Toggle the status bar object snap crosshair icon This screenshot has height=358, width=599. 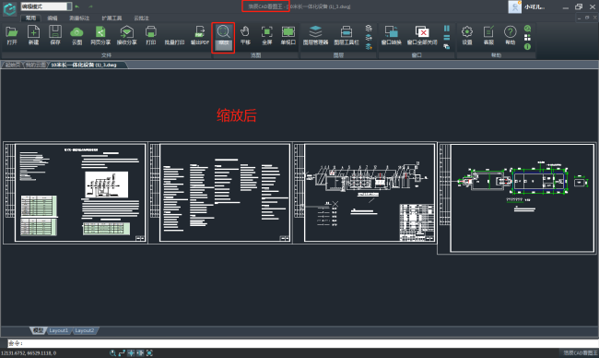pos(131,353)
